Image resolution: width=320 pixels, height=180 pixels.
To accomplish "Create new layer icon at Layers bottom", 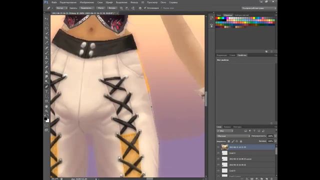I will pos(266,179).
